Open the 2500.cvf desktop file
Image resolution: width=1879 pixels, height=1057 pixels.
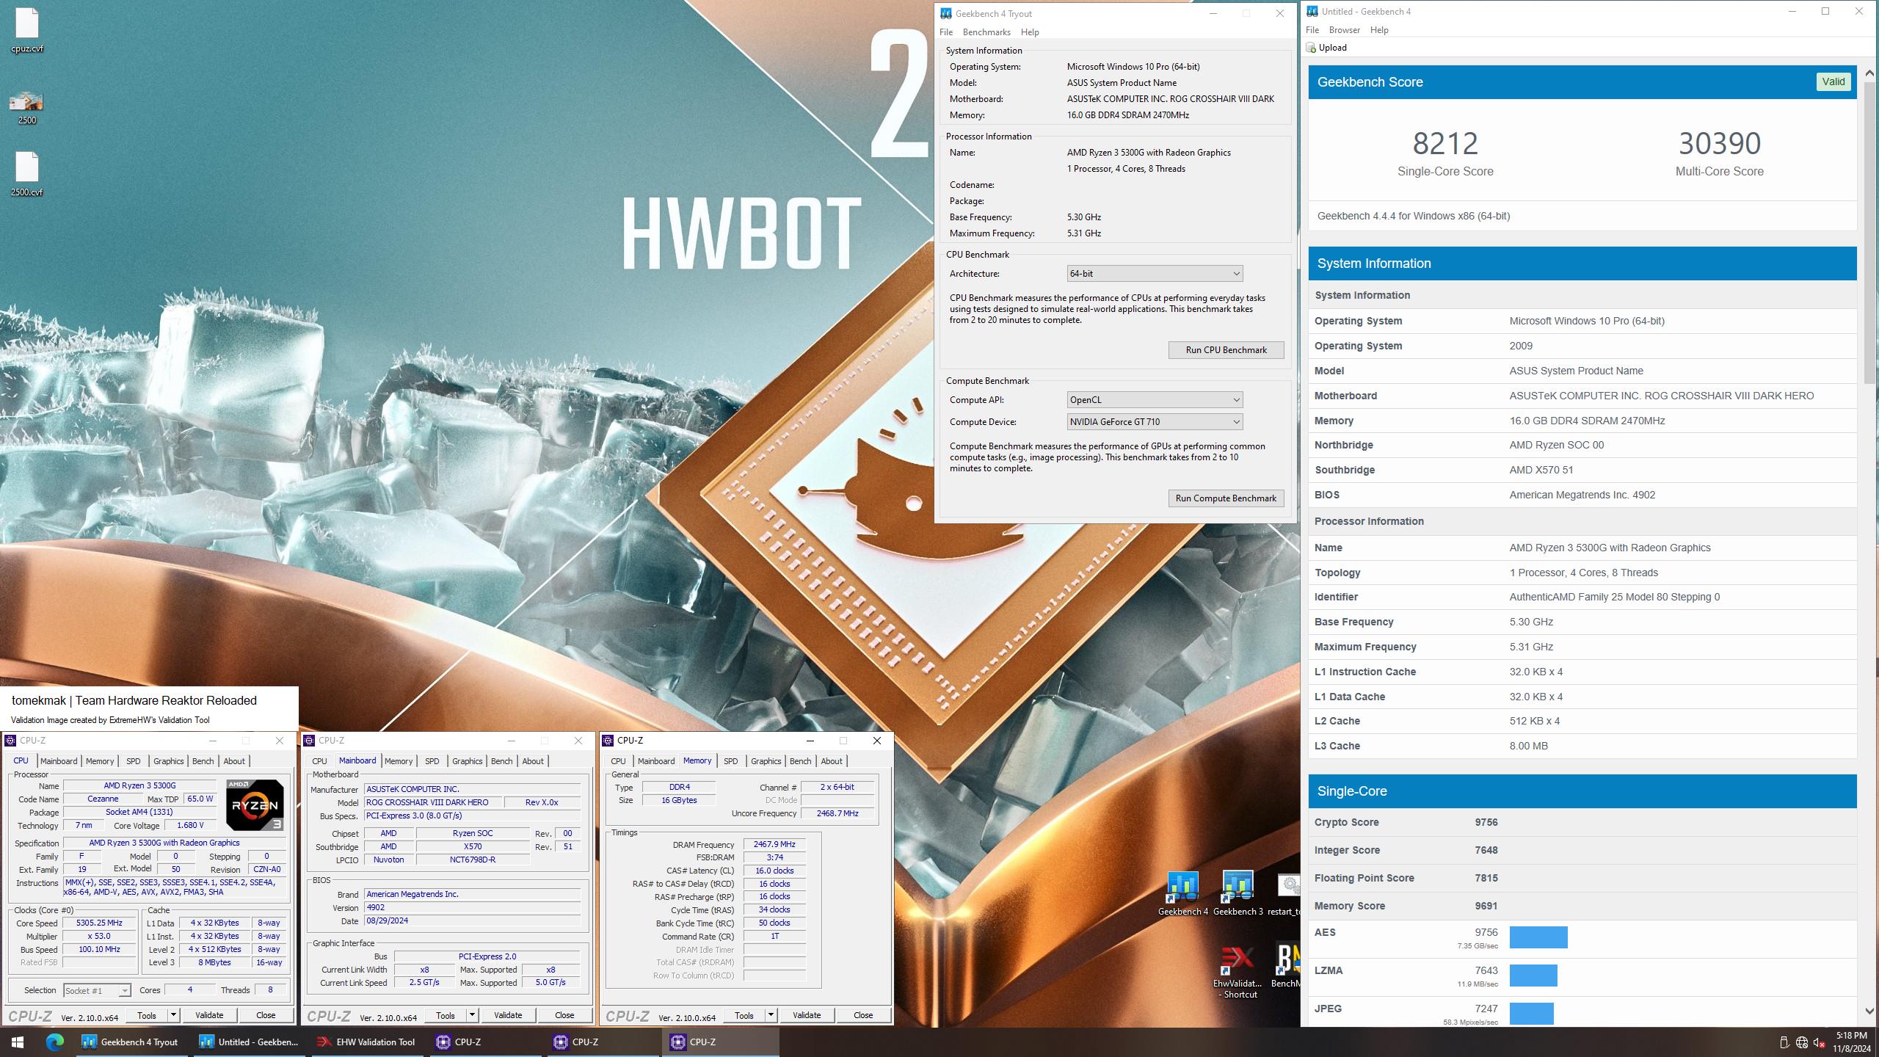26,174
